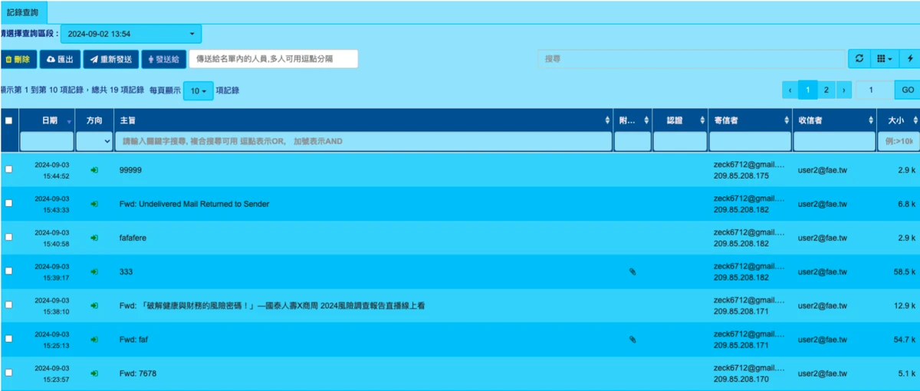Click paperclip icon on Fwd: faf row
The width and height of the screenshot is (920, 391).
(632, 339)
